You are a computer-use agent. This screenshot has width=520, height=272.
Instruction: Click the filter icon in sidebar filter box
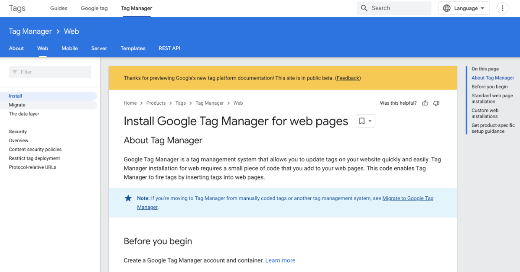click(x=15, y=72)
